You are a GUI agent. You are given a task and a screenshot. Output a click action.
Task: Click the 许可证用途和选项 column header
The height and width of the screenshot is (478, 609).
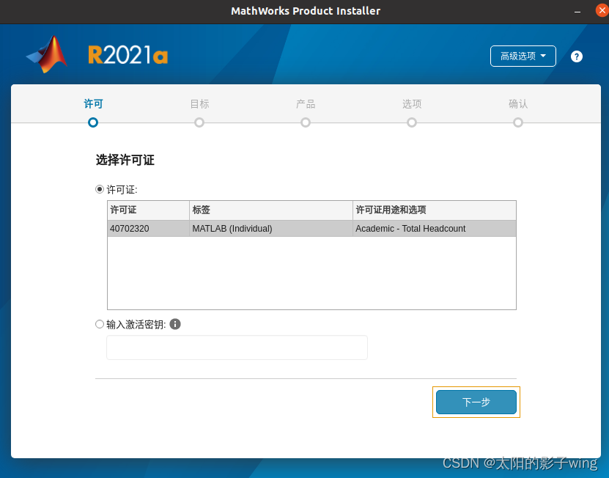[x=434, y=210]
